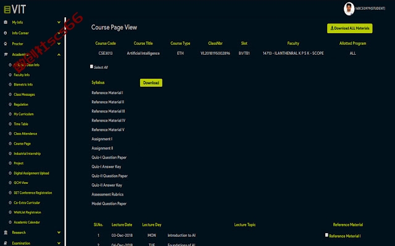Select the Reference Material I entry

pyautogui.click(x=107, y=93)
